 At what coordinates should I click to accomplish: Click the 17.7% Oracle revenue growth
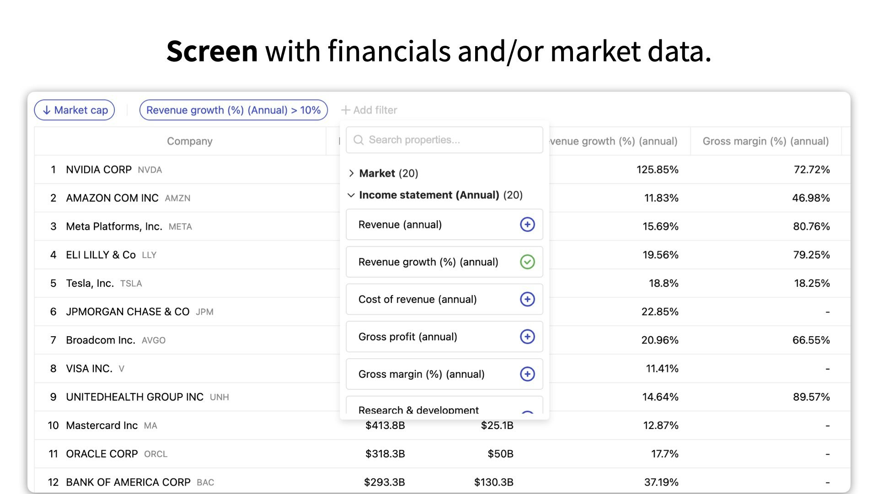665,454
